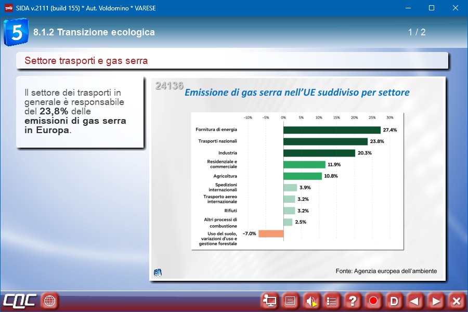Click the small logo in chart corner

click(x=158, y=272)
